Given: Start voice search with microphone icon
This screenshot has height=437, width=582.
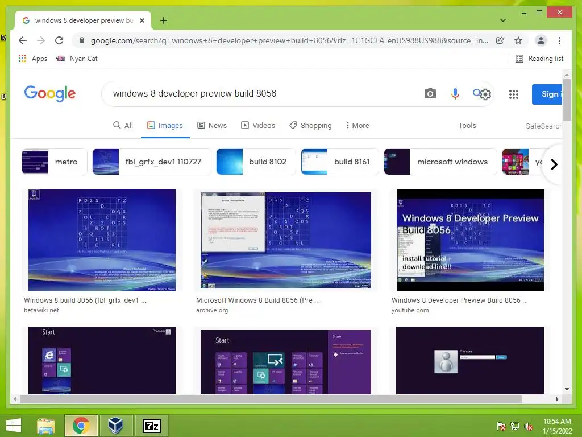Looking at the screenshot, I should 455,94.
